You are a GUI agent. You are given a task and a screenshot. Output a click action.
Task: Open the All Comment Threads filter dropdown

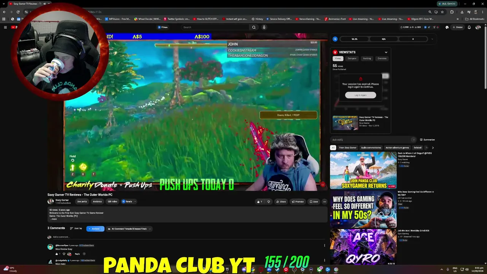point(129,229)
